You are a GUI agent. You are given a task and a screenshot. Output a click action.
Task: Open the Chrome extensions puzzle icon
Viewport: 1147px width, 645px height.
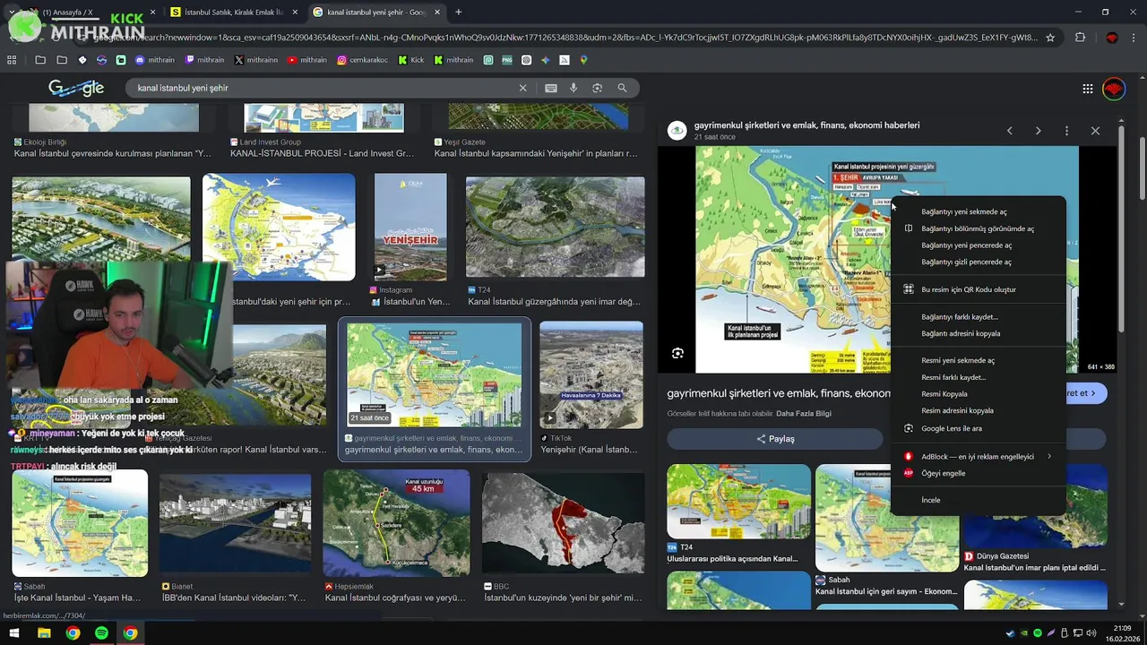click(x=1080, y=38)
